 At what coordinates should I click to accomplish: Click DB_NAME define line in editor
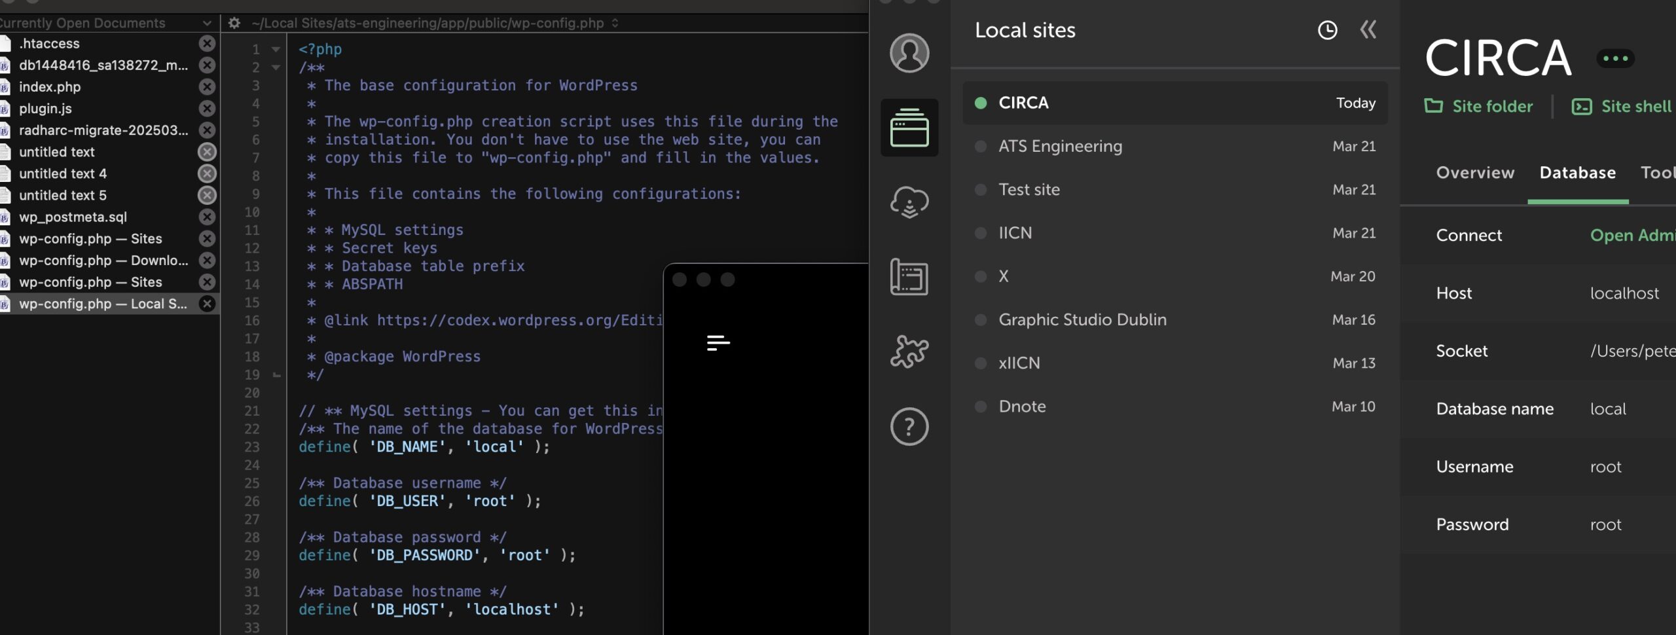coord(424,447)
